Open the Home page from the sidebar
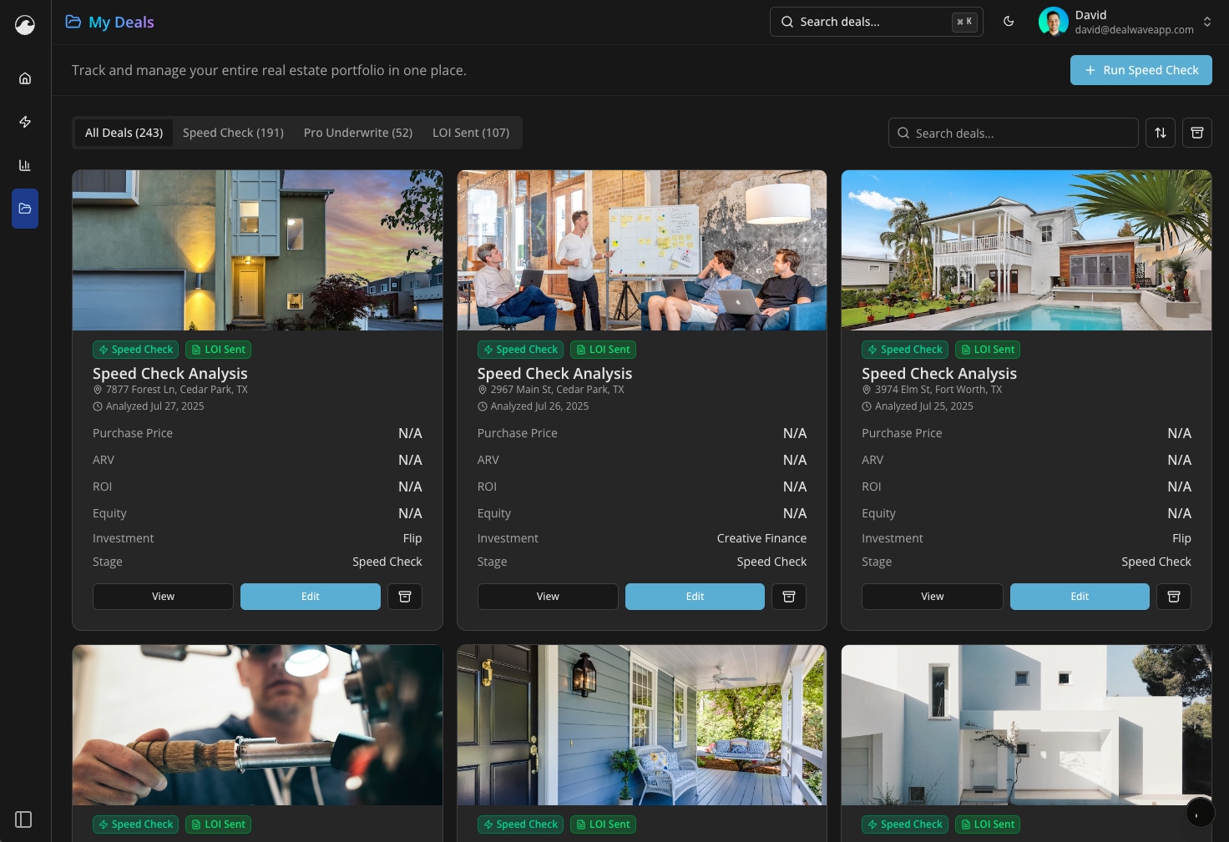 point(25,78)
